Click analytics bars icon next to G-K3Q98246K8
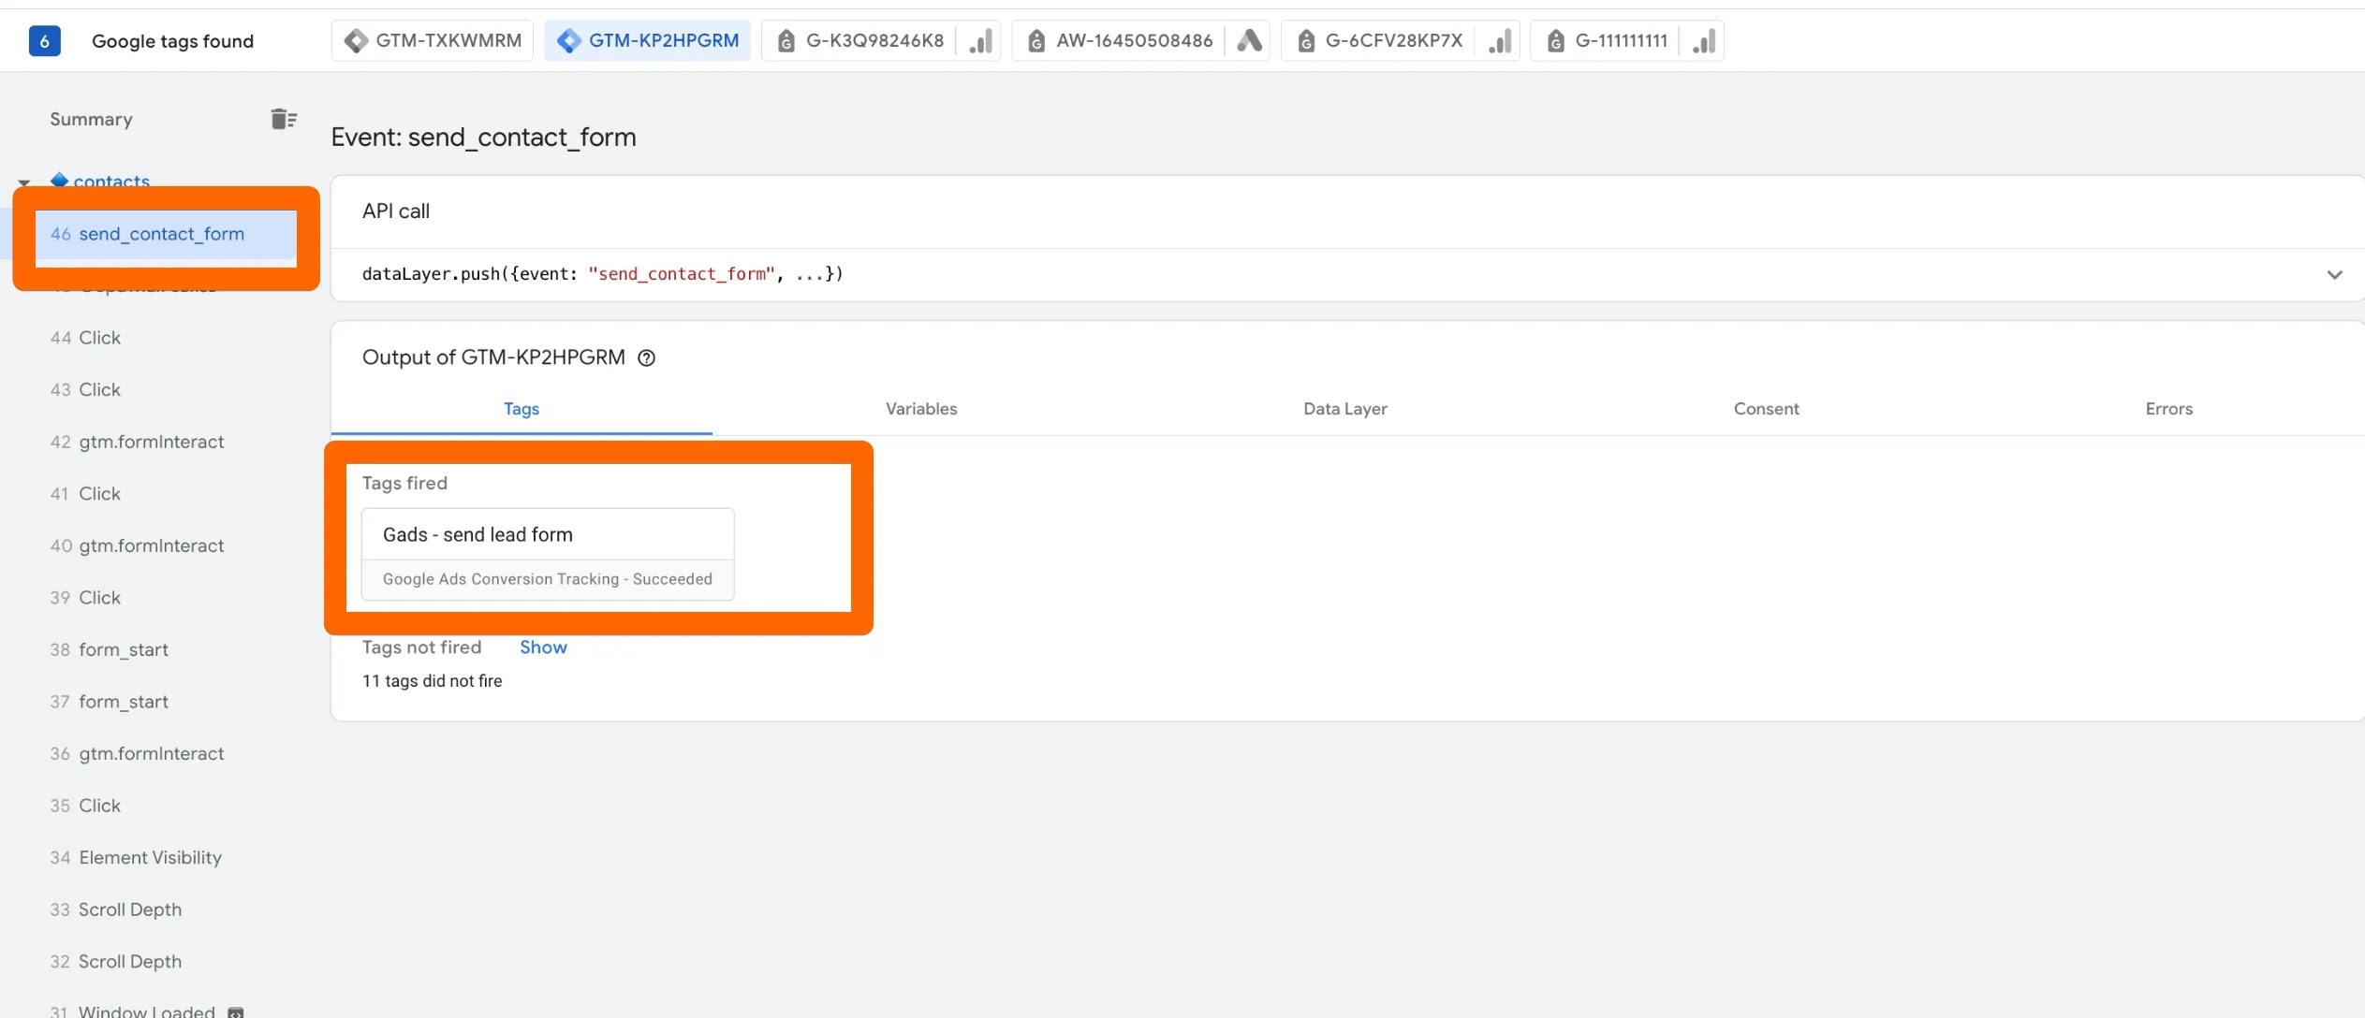2365x1018 pixels. coord(980,40)
